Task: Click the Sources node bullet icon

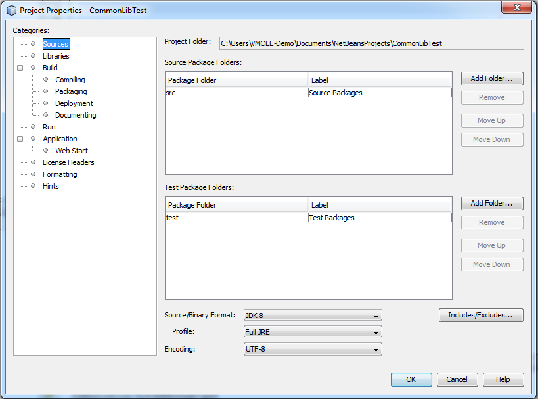Action: 34,44
